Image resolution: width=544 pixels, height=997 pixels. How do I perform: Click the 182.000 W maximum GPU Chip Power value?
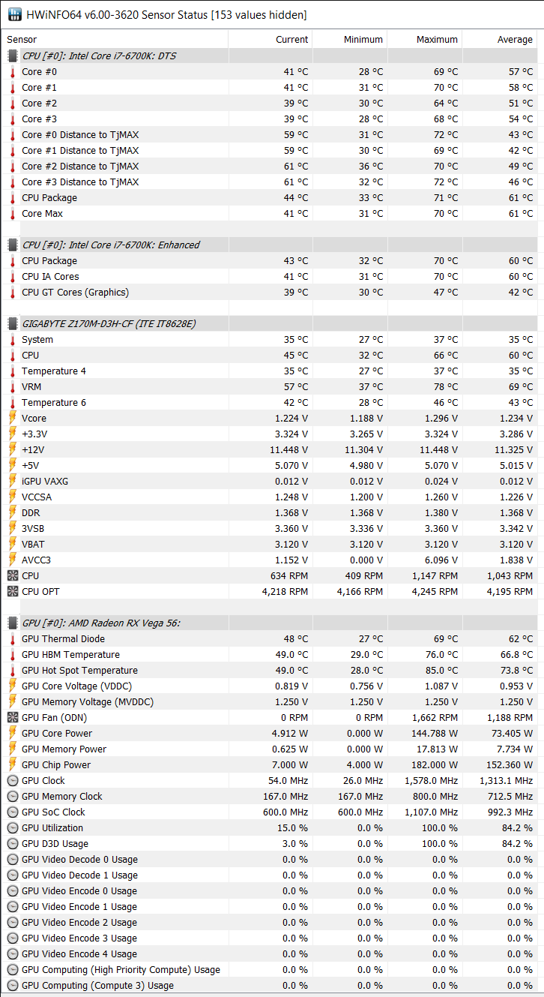pyautogui.click(x=433, y=764)
